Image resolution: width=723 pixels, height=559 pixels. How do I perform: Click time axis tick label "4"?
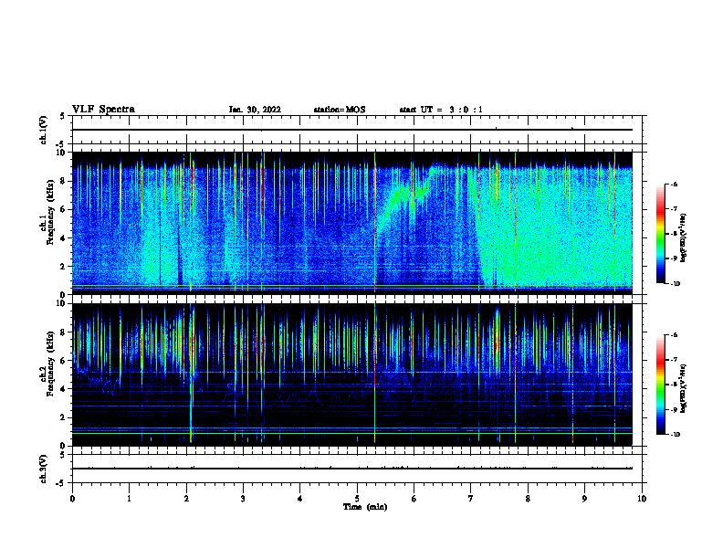[x=300, y=499]
